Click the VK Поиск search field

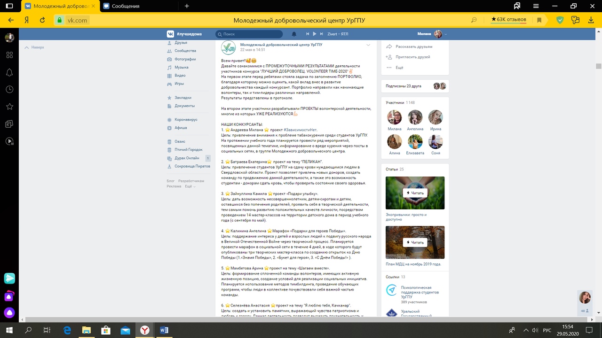pyautogui.click(x=249, y=34)
